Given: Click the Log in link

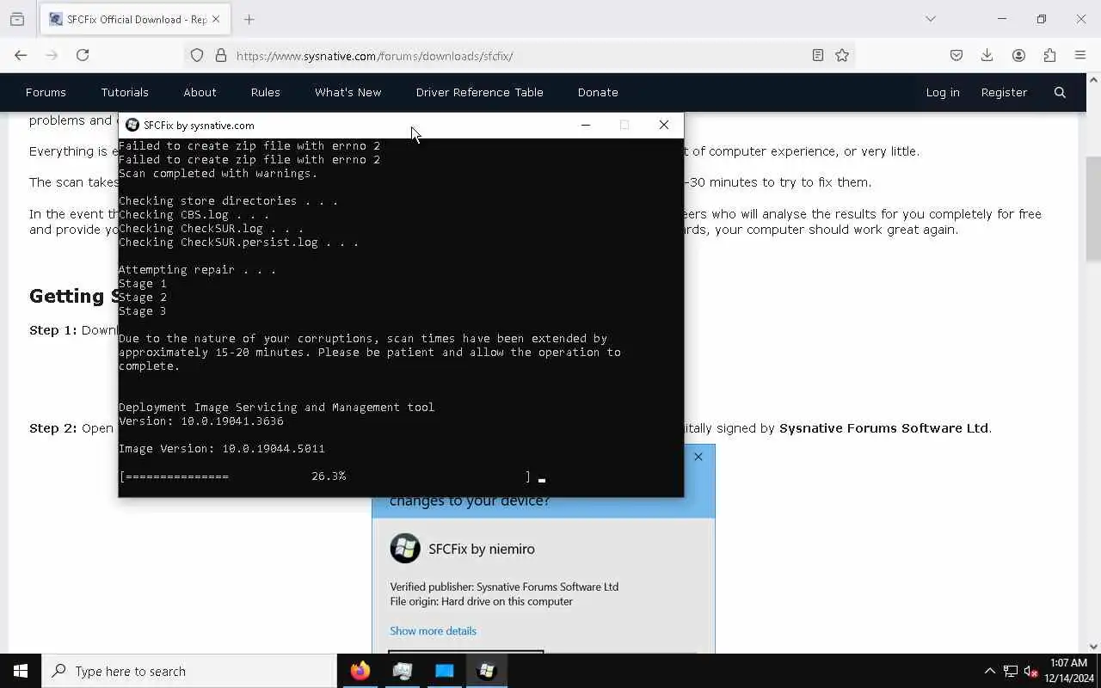Looking at the screenshot, I should point(943,92).
